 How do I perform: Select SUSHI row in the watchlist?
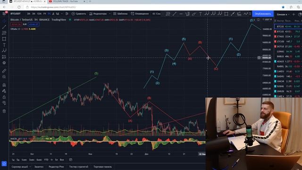coord(288,86)
